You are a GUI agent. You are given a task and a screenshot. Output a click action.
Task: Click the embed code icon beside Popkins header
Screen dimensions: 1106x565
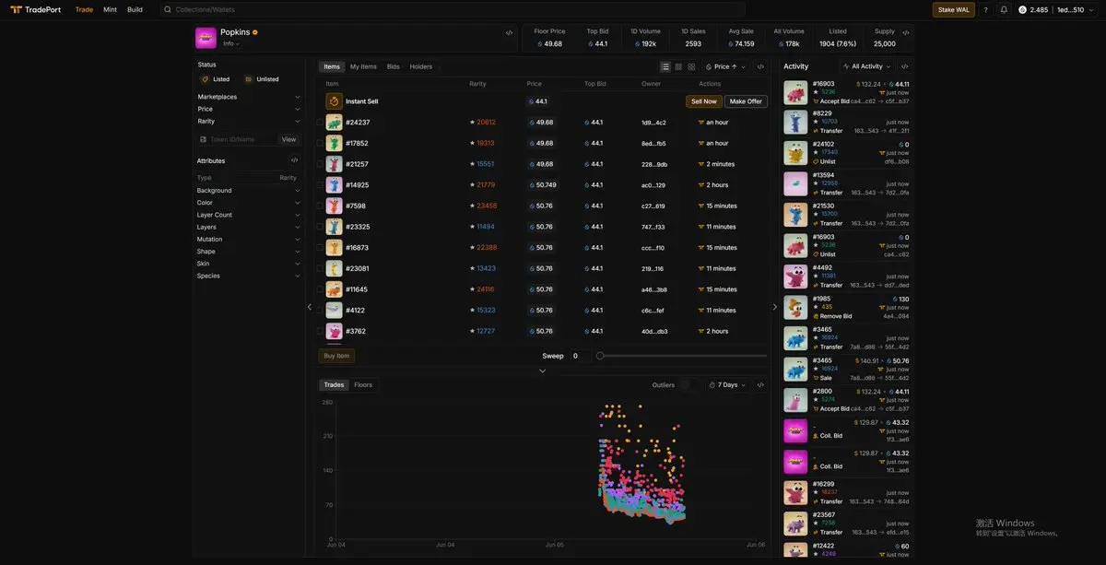coord(509,32)
